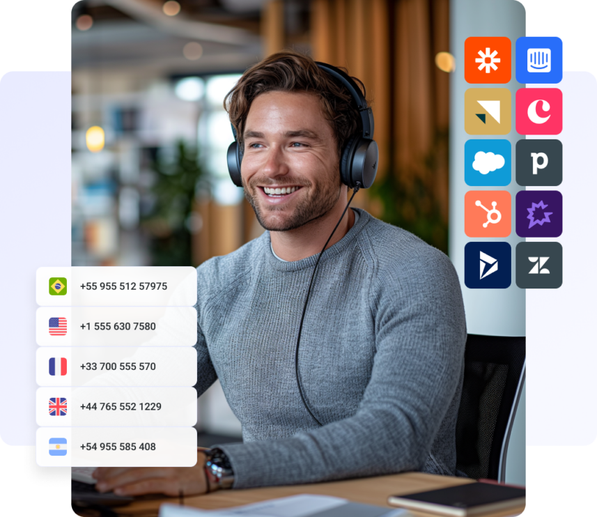This screenshot has width=597, height=517.
Task: Click the Zapier integration icon
Action: click(x=488, y=61)
